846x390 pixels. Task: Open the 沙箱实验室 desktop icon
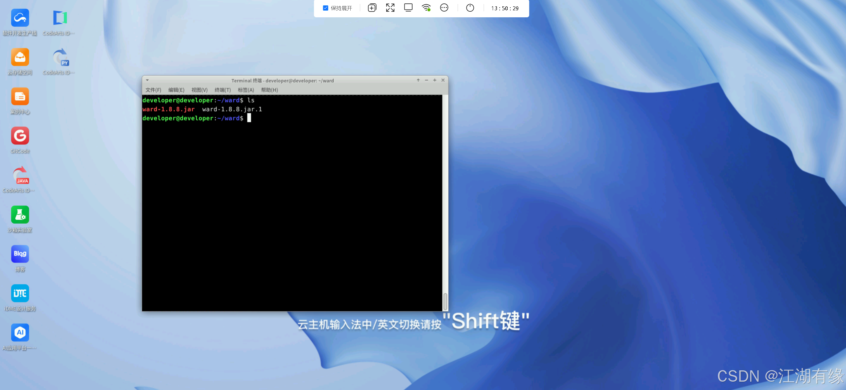click(20, 215)
